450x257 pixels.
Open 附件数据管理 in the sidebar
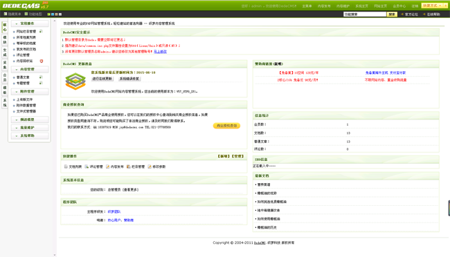point(26,106)
